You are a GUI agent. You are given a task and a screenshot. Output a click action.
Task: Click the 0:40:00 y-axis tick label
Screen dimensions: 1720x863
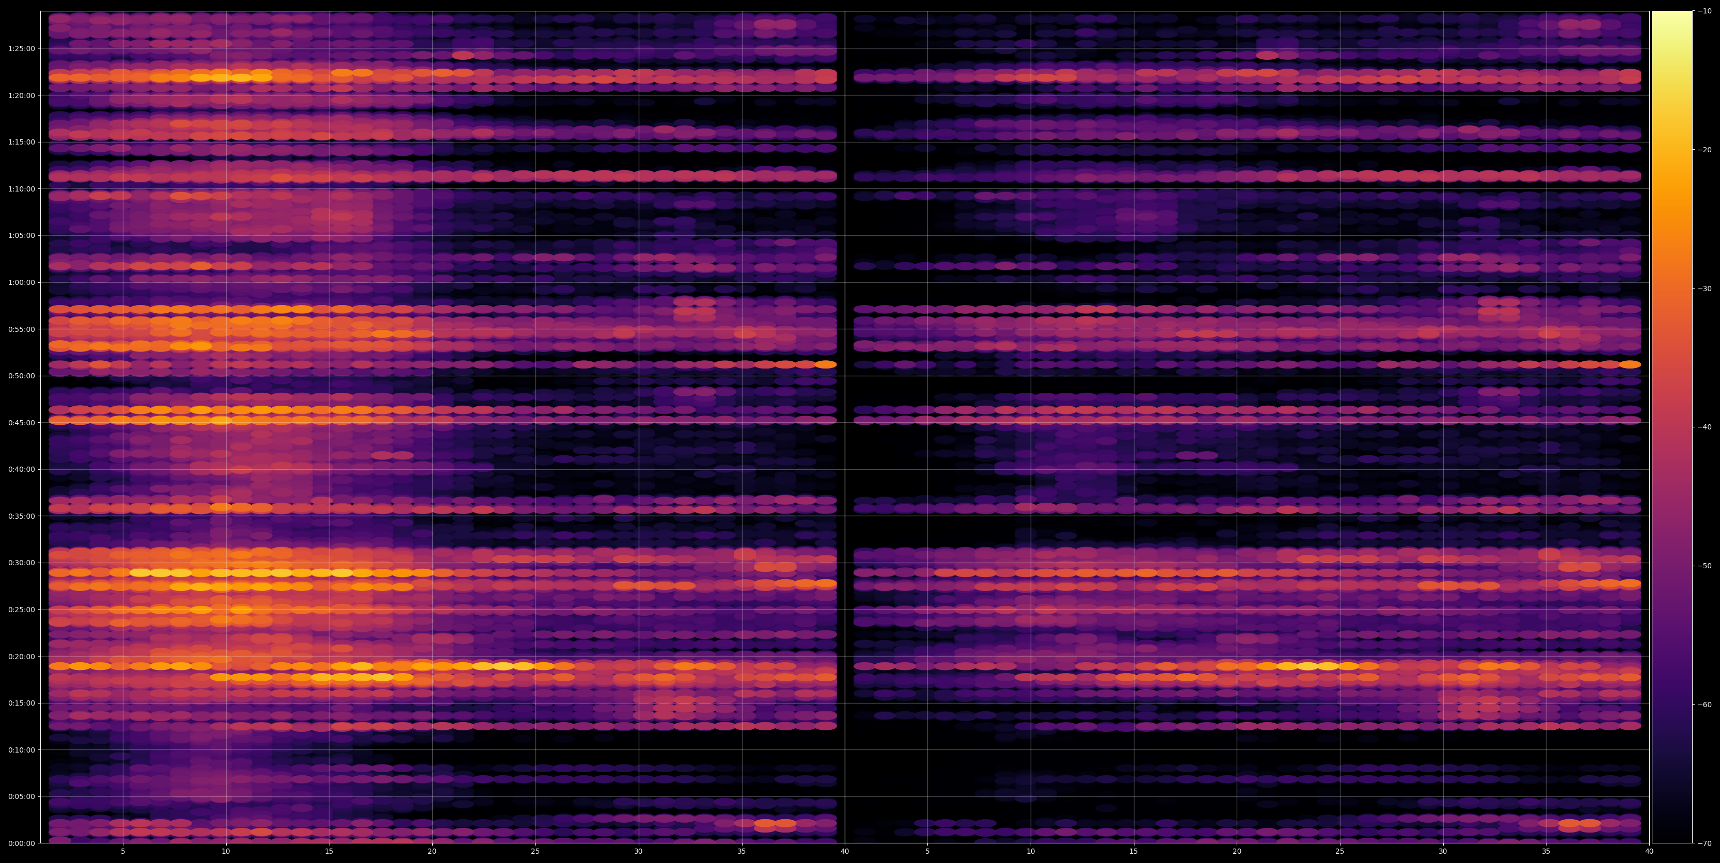pyautogui.click(x=22, y=469)
